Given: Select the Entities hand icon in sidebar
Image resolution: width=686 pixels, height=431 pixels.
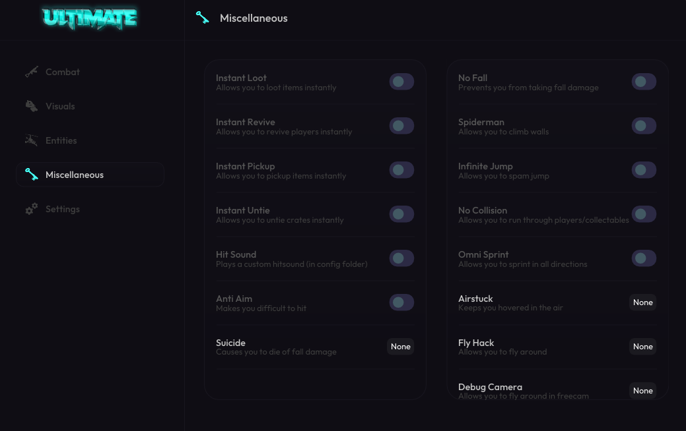Looking at the screenshot, I should pyautogui.click(x=32, y=140).
